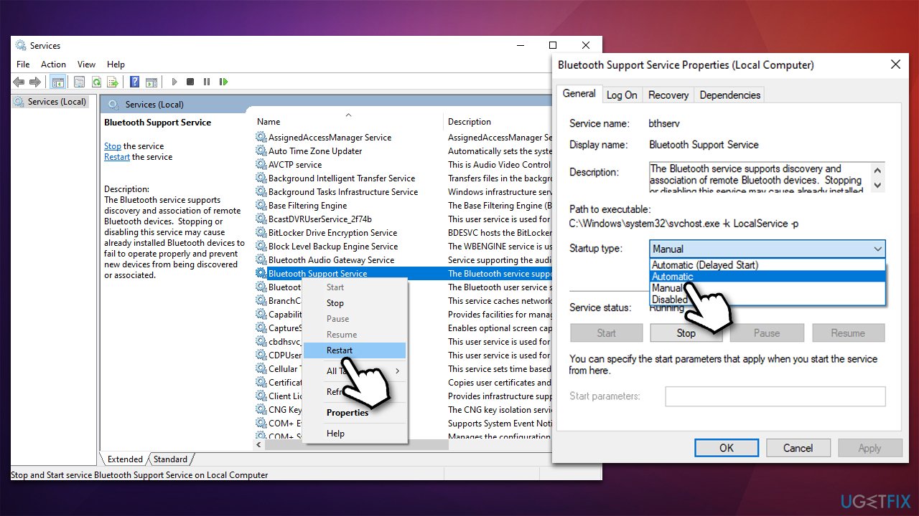
Task: Click the Export List toolbar icon
Action: coord(112,82)
